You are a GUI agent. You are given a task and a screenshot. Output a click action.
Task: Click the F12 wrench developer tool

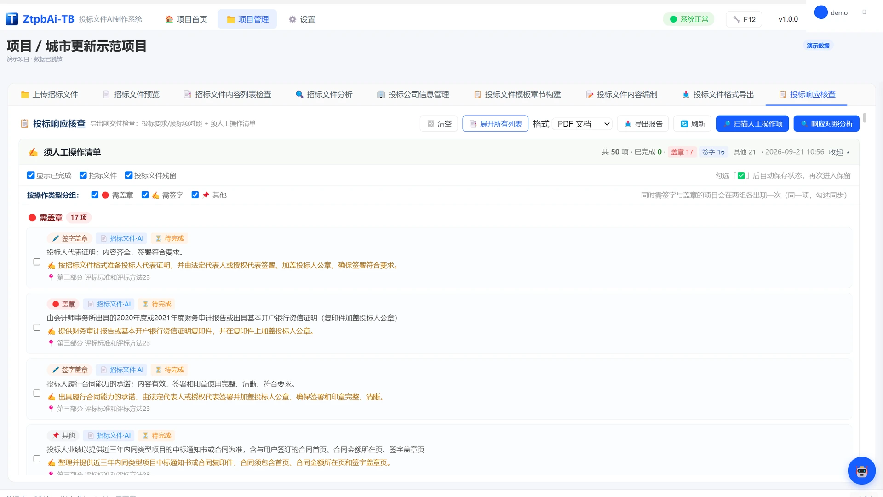[744, 19]
